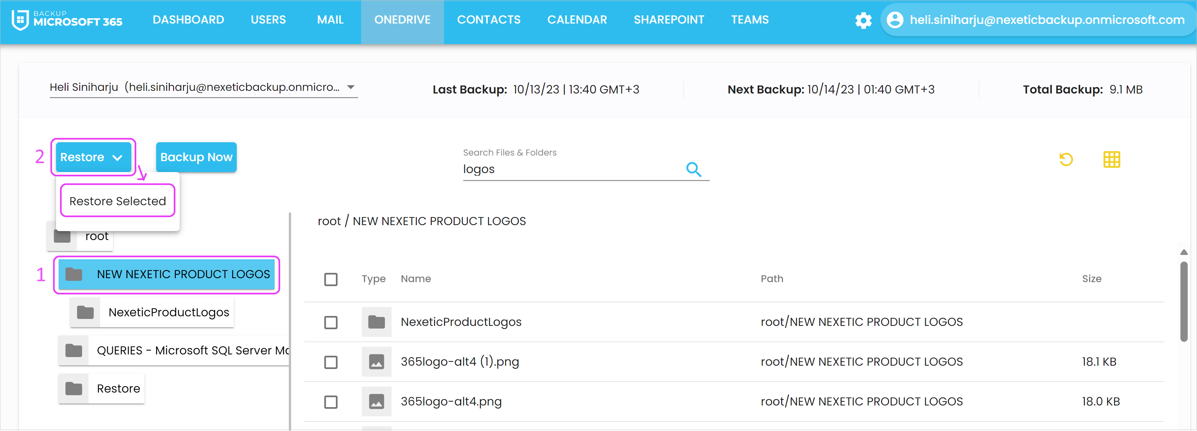Viewport: 1197px width, 431px height.
Task: Open the DASHBOARD tab
Action: click(189, 20)
